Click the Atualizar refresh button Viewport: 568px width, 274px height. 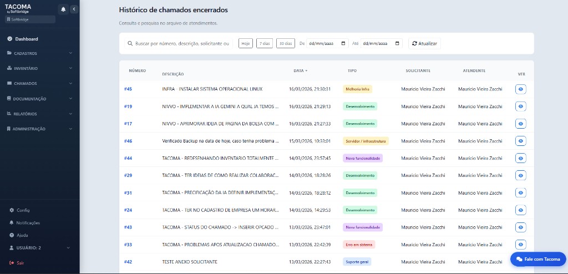click(424, 43)
